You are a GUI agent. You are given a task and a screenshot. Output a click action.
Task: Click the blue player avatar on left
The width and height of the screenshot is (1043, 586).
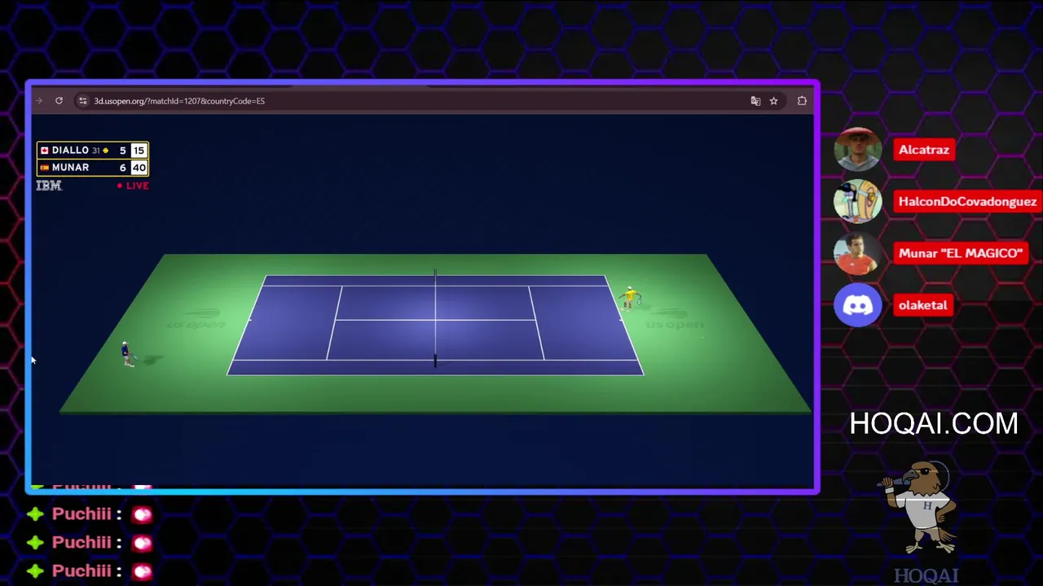pos(128,354)
